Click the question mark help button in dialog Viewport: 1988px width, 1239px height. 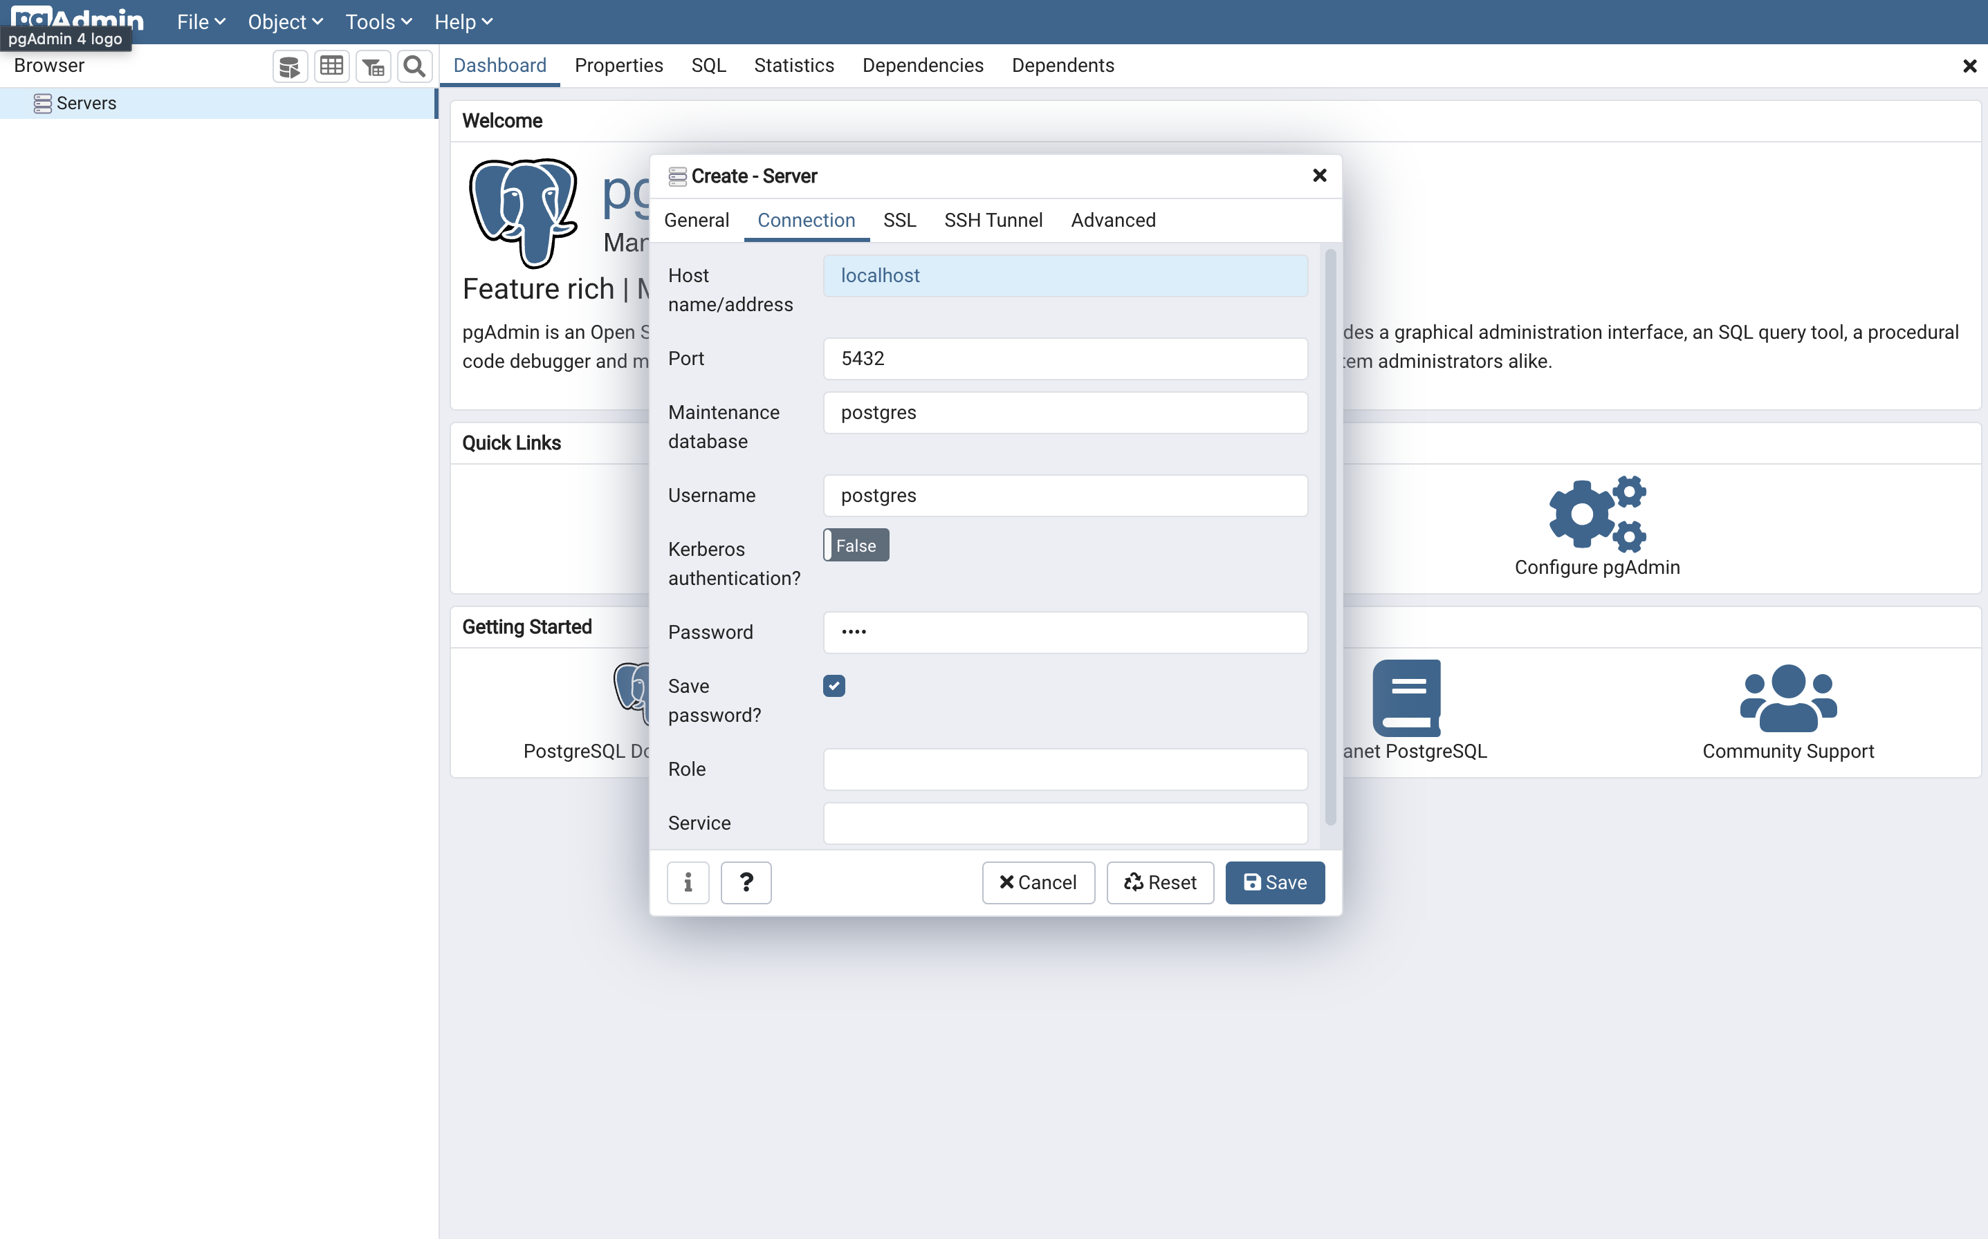click(746, 882)
